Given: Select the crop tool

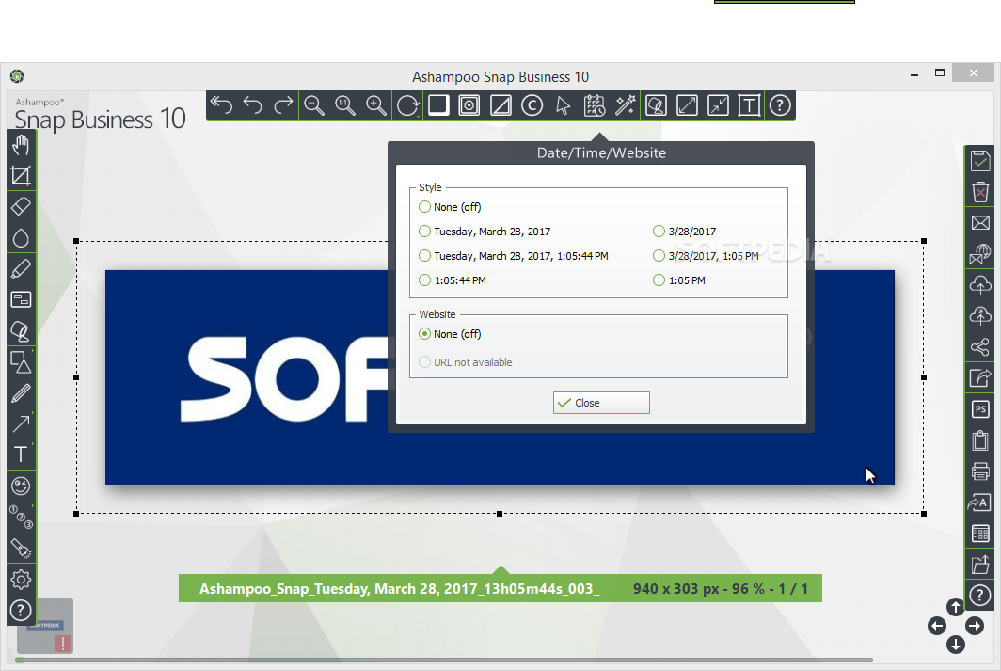Looking at the screenshot, I should tap(21, 176).
